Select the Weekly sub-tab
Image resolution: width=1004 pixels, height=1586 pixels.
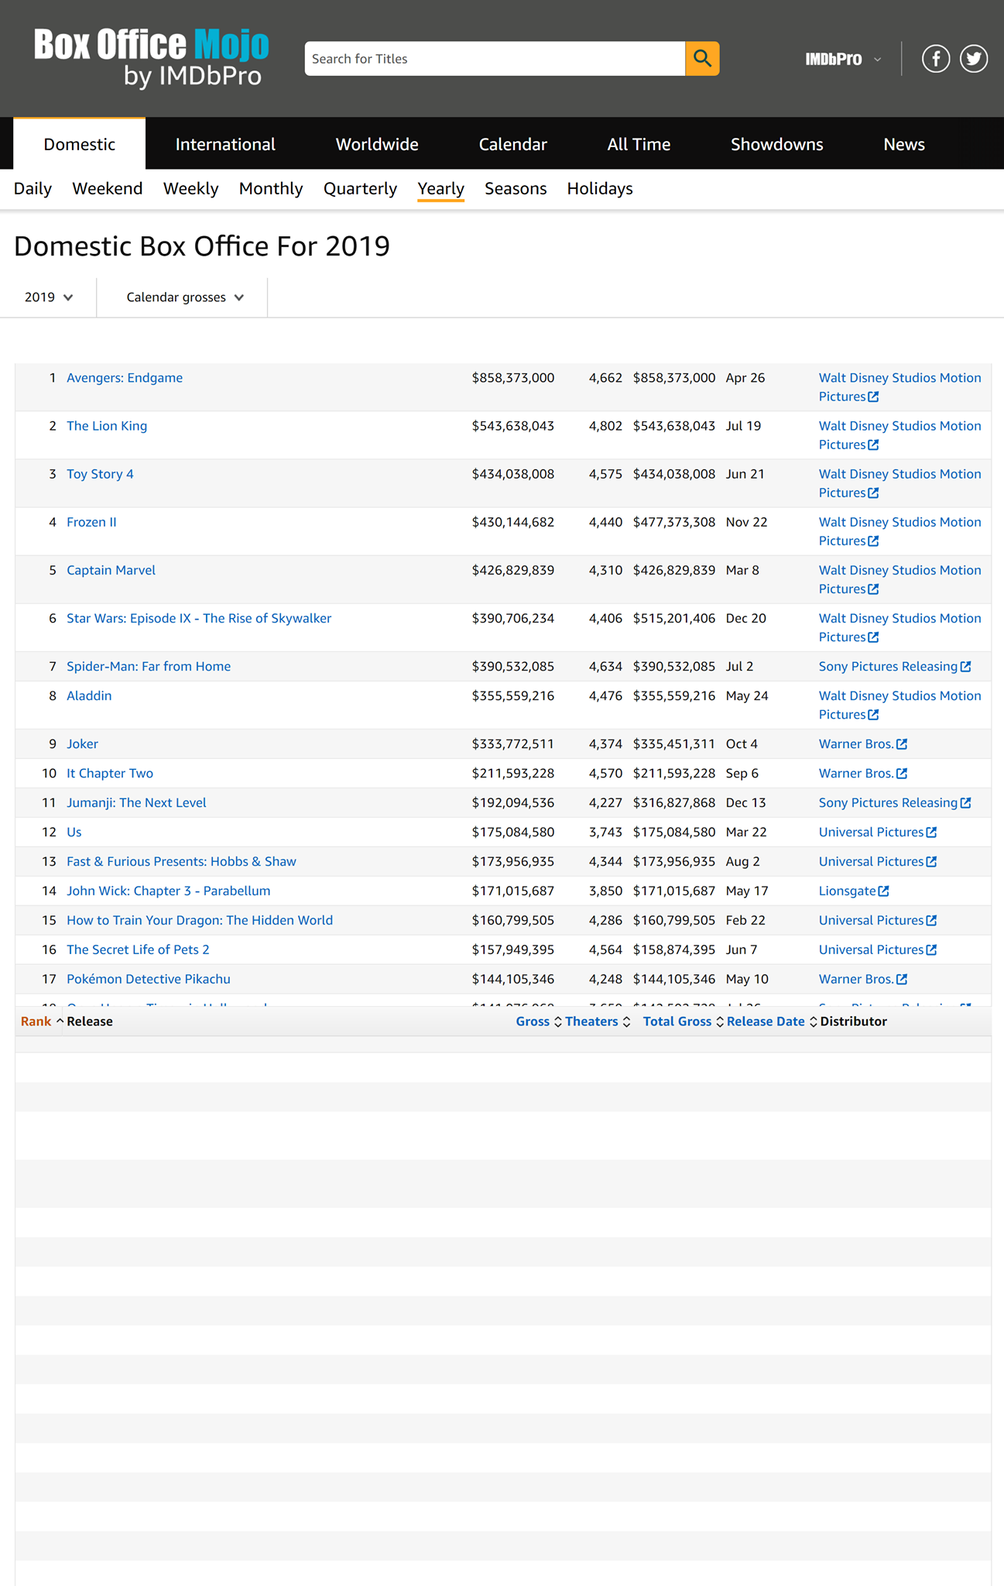click(x=191, y=189)
